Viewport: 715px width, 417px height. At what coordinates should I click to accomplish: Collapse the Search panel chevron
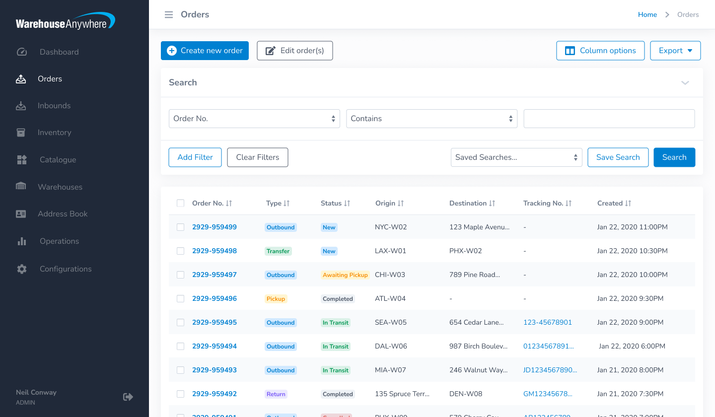click(x=685, y=83)
